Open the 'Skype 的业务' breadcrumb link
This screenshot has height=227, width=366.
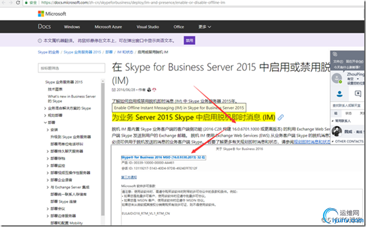point(48,52)
